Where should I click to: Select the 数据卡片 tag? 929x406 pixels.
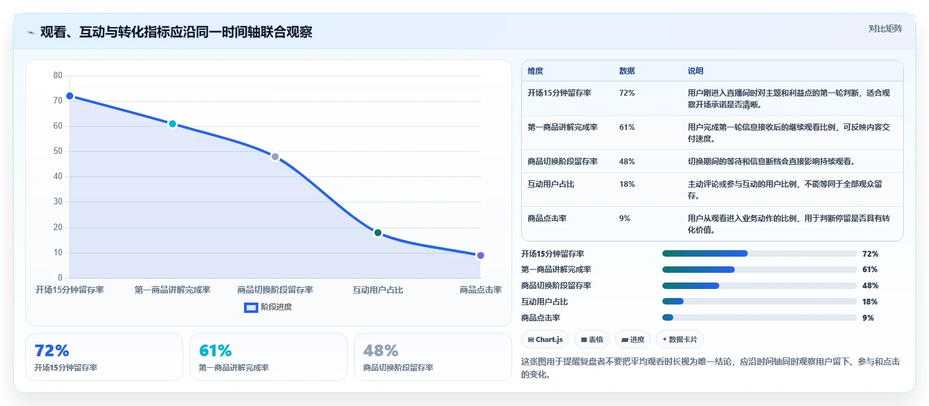pyautogui.click(x=680, y=339)
